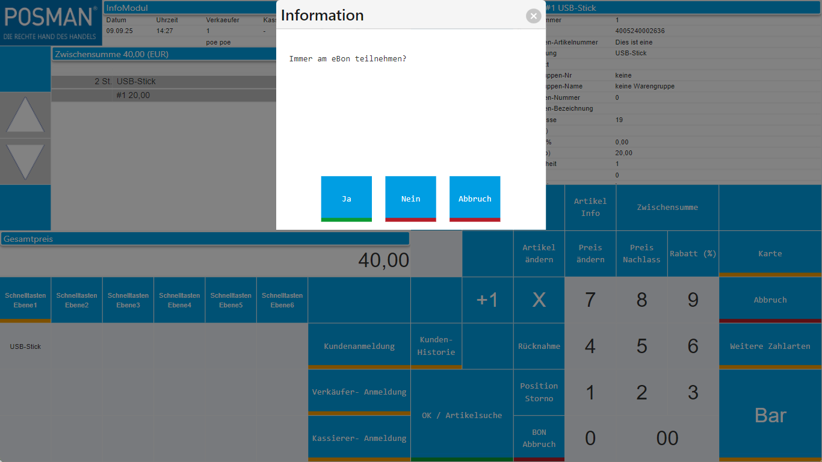Close the Information dialog with X icon
Viewport: 822px width, 462px height.
(x=533, y=16)
